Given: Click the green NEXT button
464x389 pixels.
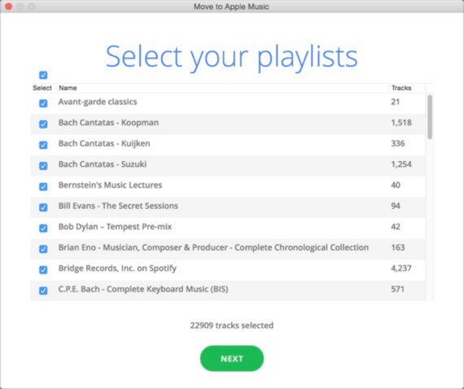Looking at the screenshot, I should (232, 358).
